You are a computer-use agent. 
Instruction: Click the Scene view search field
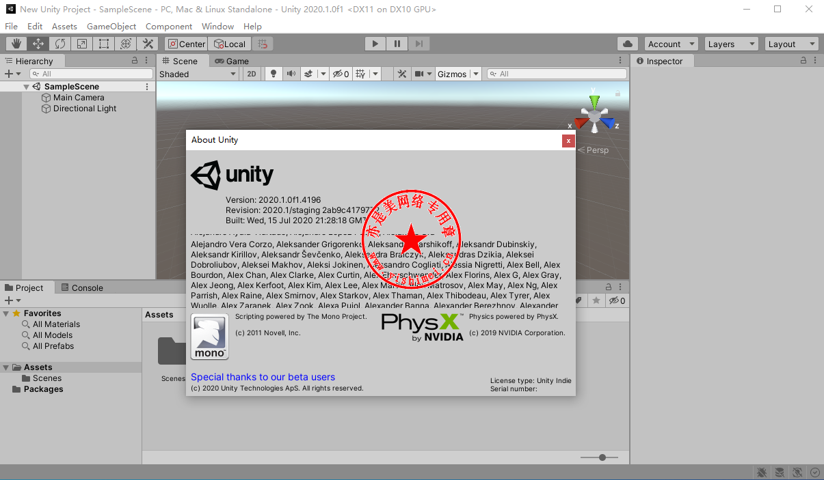tap(557, 74)
